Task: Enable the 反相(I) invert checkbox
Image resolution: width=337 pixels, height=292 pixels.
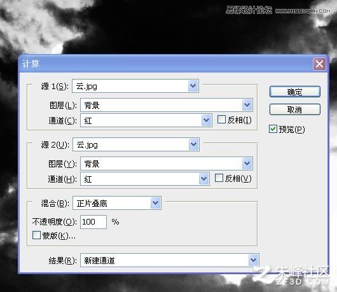Action: point(221,120)
